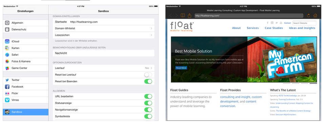Viewport: 323px width, 124px height.
Task: Select the first banner carousel indicator dash
Action: point(286,84)
